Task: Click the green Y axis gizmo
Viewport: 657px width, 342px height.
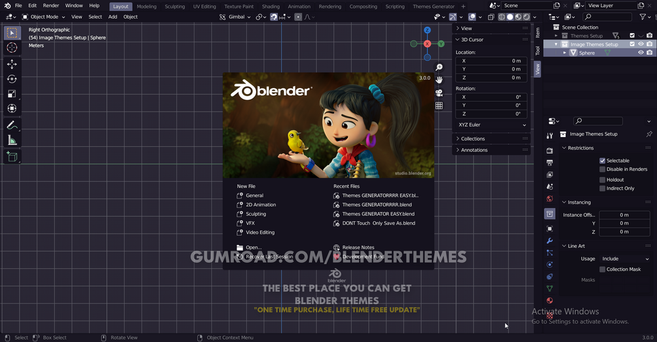Action: pyautogui.click(x=441, y=44)
